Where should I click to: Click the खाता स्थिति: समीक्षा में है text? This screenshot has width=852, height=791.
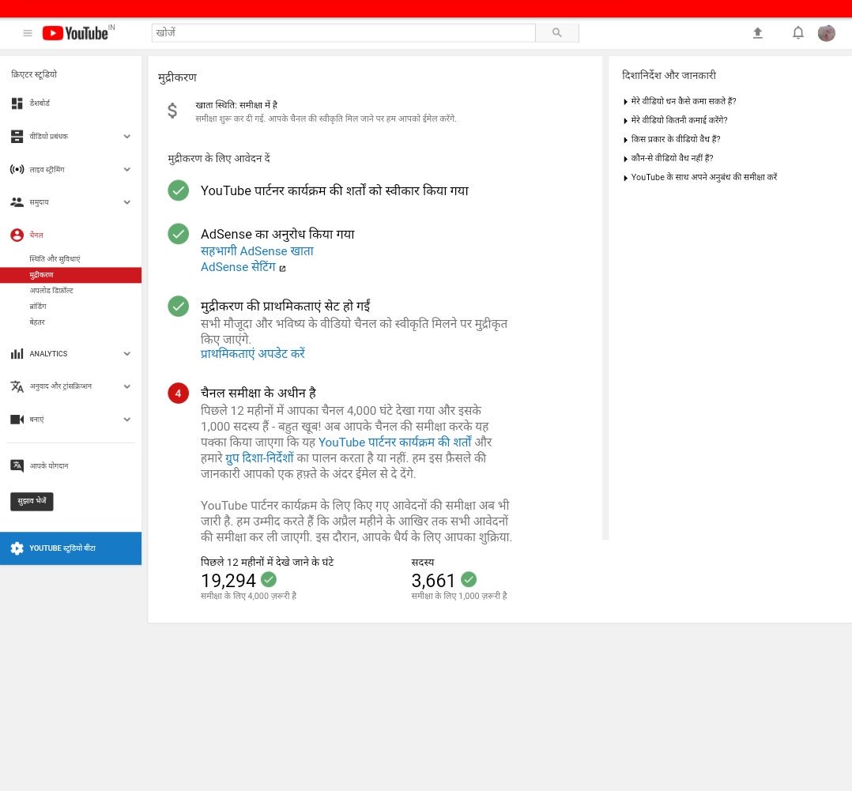click(236, 105)
